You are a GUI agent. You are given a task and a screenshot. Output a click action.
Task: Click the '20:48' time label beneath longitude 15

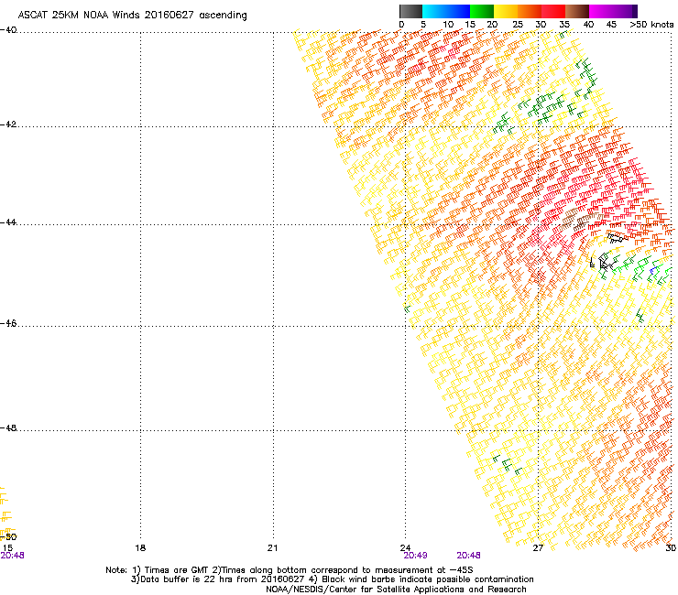(x=12, y=556)
